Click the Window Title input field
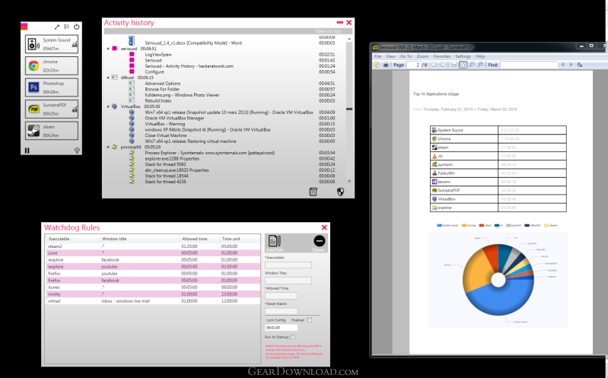Screen dimensions: 608x378 coord(288,281)
